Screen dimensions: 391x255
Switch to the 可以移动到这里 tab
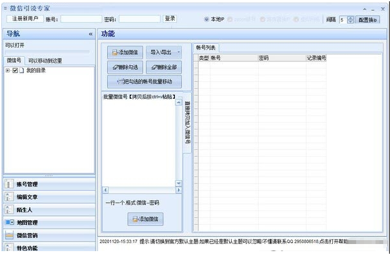pos(45,61)
